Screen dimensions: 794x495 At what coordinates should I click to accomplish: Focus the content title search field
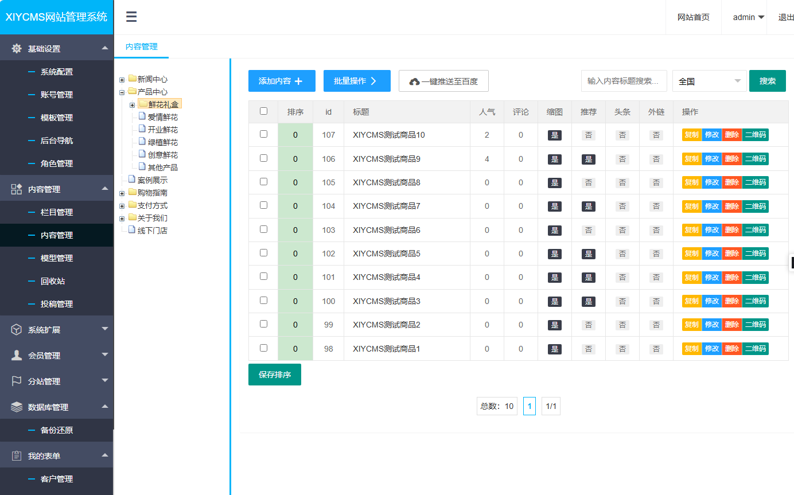pyautogui.click(x=624, y=81)
